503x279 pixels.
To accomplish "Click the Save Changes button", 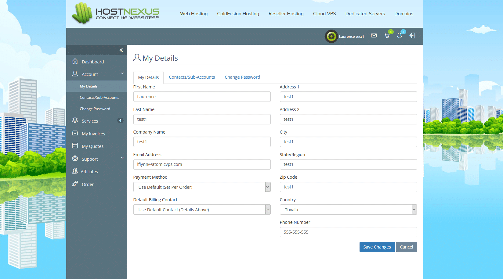I will (x=377, y=247).
